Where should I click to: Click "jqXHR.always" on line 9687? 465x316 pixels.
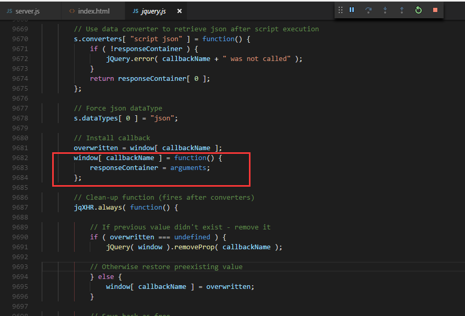pyautogui.click(x=98, y=208)
